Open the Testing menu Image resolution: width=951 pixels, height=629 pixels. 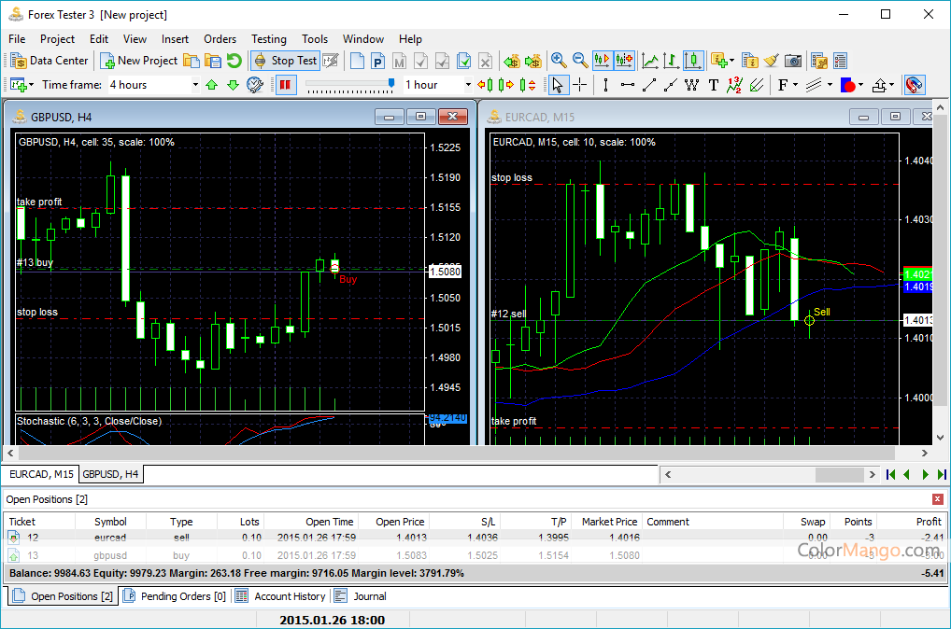pyautogui.click(x=268, y=39)
